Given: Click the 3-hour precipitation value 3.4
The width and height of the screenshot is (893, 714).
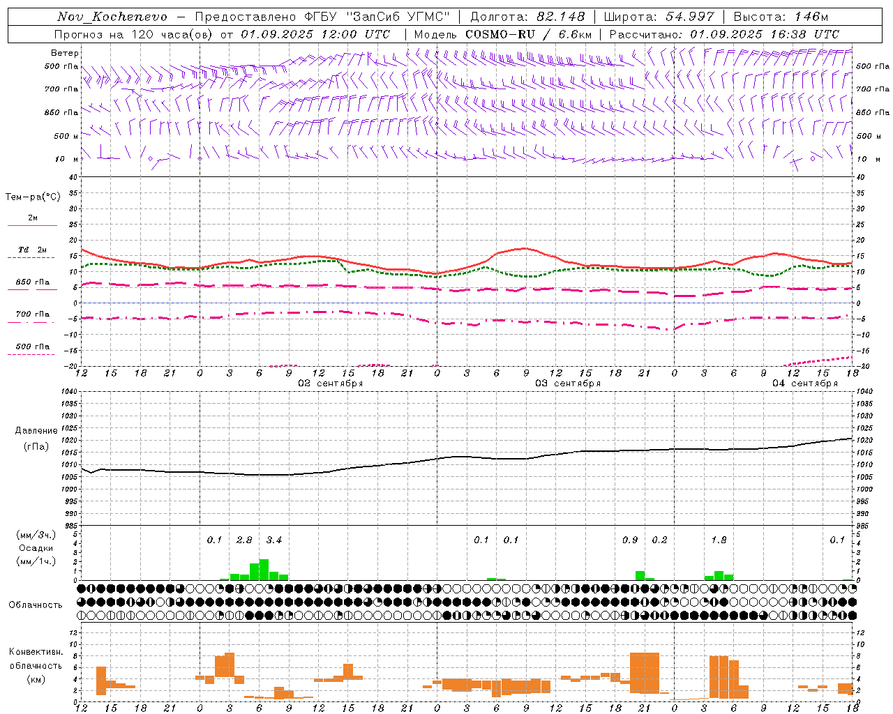Looking at the screenshot, I should click(x=274, y=540).
